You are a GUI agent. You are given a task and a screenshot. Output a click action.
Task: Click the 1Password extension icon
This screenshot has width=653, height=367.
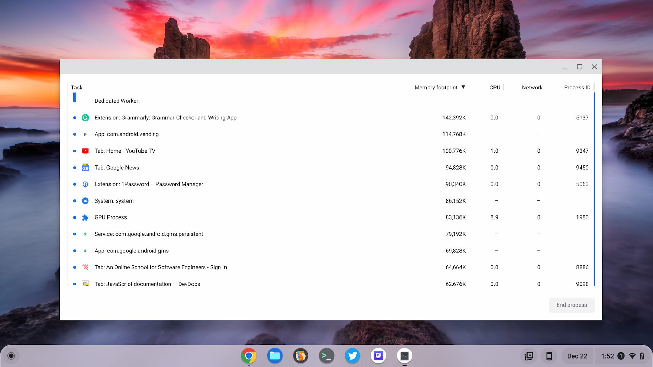[x=85, y=184]
